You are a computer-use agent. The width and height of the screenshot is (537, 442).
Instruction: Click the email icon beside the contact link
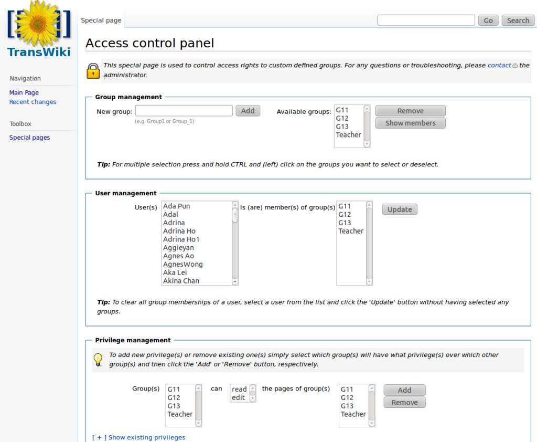tap(515, 66)
